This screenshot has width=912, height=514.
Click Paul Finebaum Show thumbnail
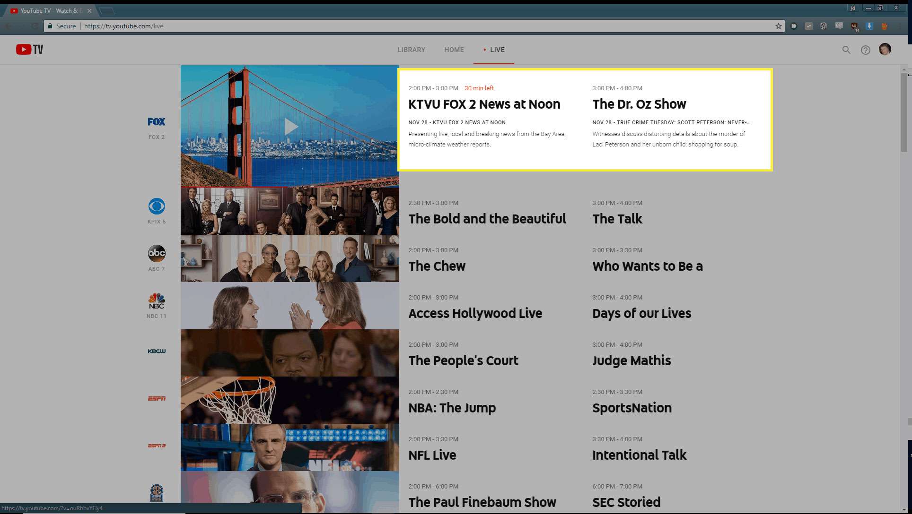(290, 492)
